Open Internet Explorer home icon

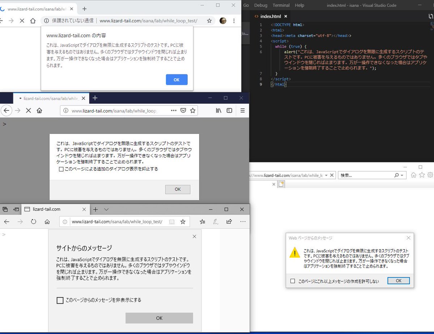(413, 175)
